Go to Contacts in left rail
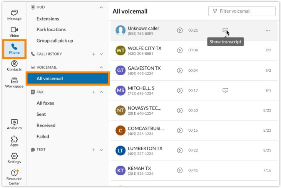 pos(14,66)
